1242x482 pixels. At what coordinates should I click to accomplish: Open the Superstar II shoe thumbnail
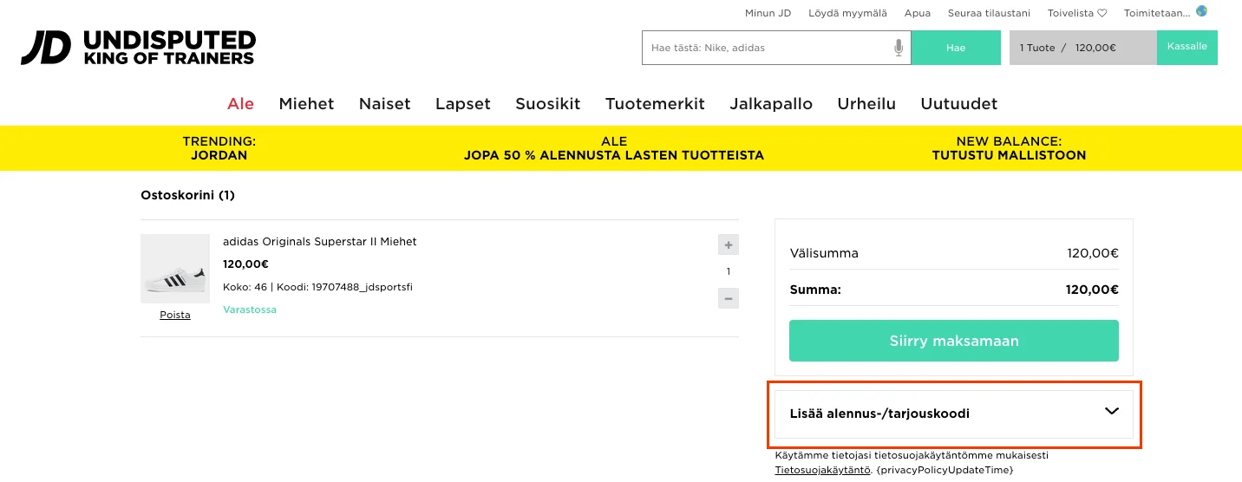coord(175,269)
